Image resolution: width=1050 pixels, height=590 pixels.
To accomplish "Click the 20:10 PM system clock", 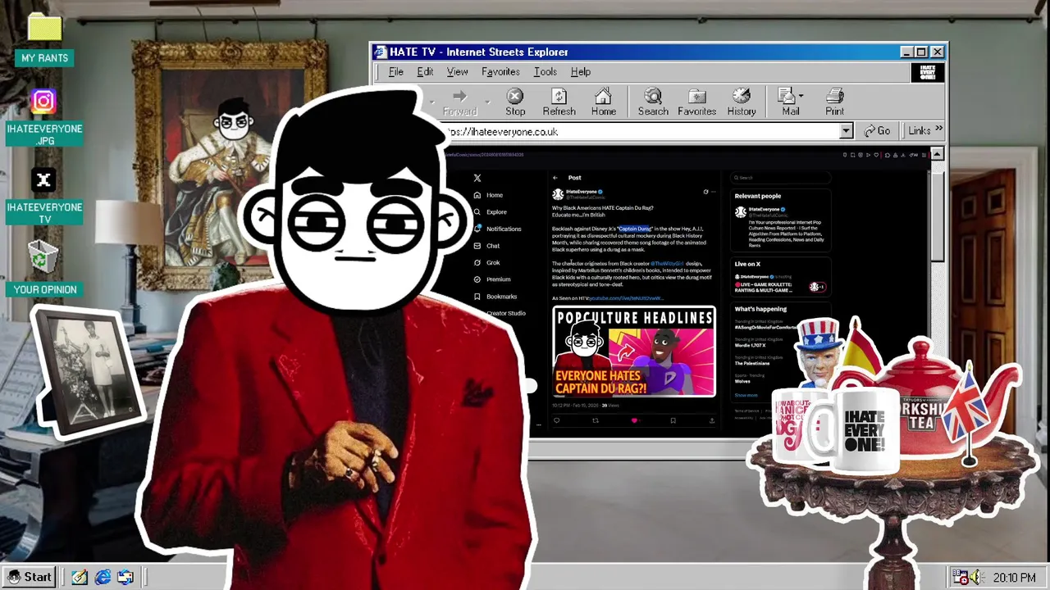I will (x=1014, y=578).
